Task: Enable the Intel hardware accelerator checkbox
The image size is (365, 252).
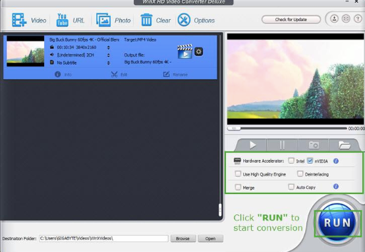Action: point(291,161)
